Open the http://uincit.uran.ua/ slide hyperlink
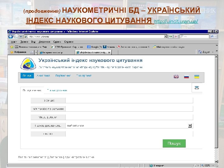 coord(176,21)
